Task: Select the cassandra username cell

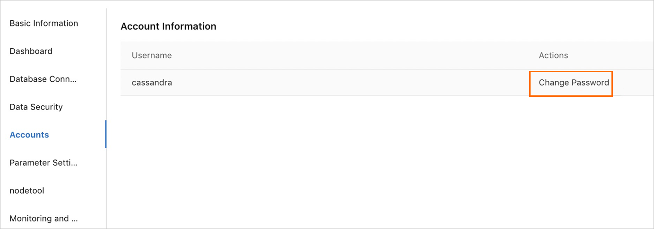Action: click(152, 83)
